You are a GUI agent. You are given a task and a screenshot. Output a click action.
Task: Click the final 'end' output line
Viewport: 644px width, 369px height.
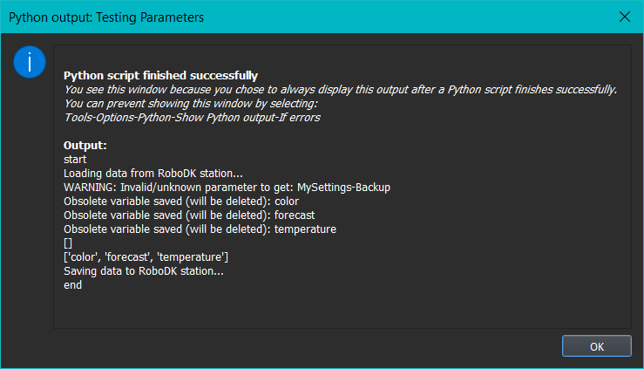pyautogui.click(x=73, y=284)
